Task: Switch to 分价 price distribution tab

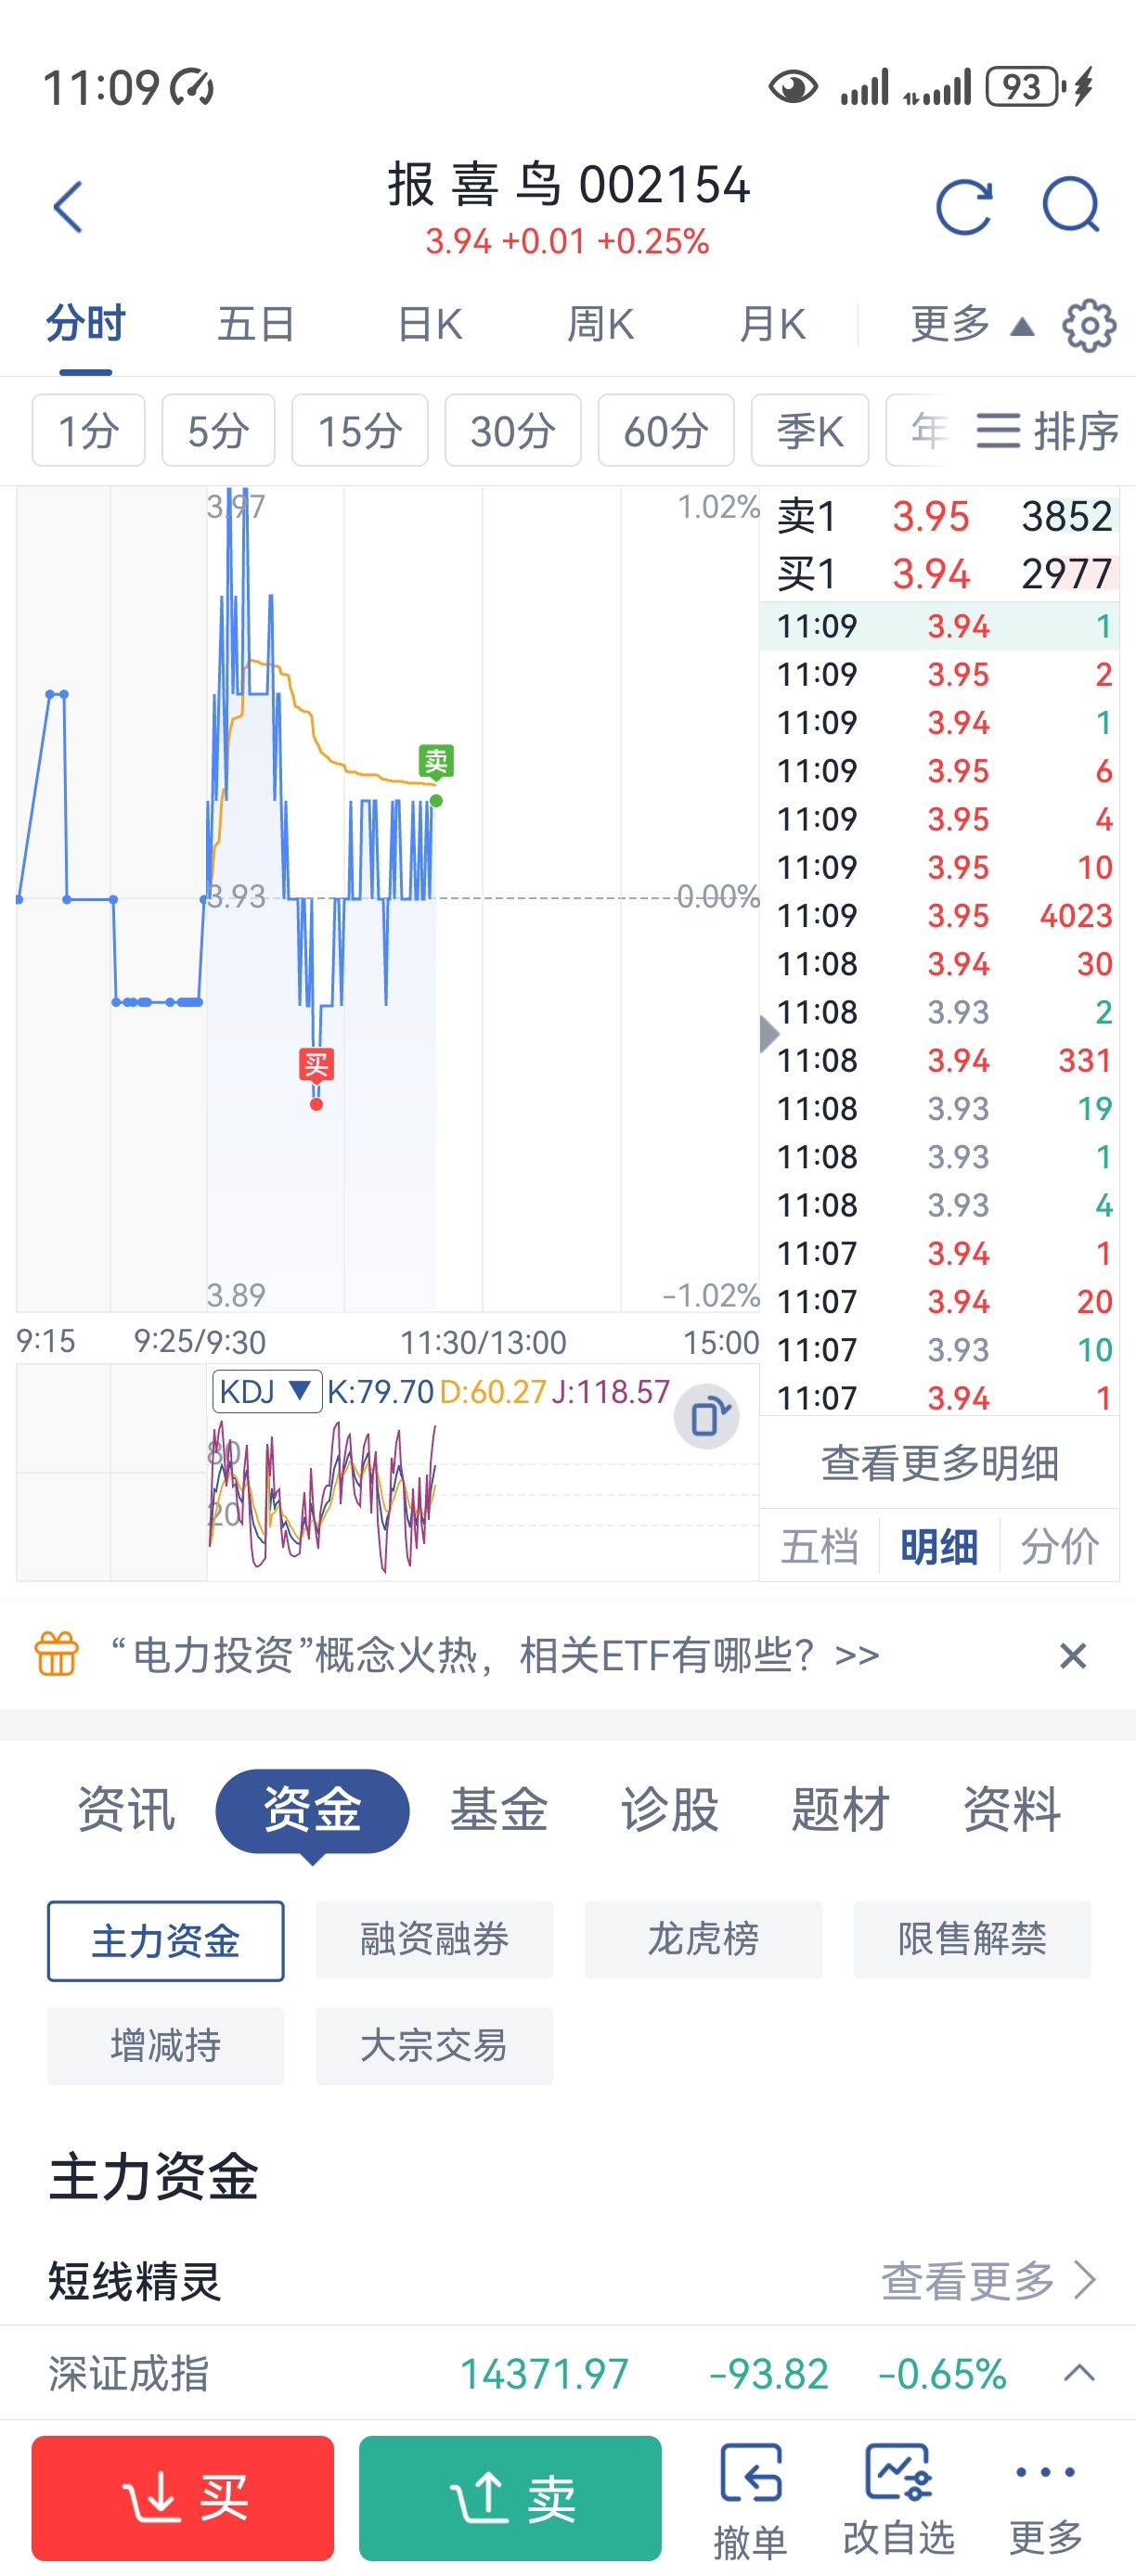Action: click(x=1060, y=1546)
